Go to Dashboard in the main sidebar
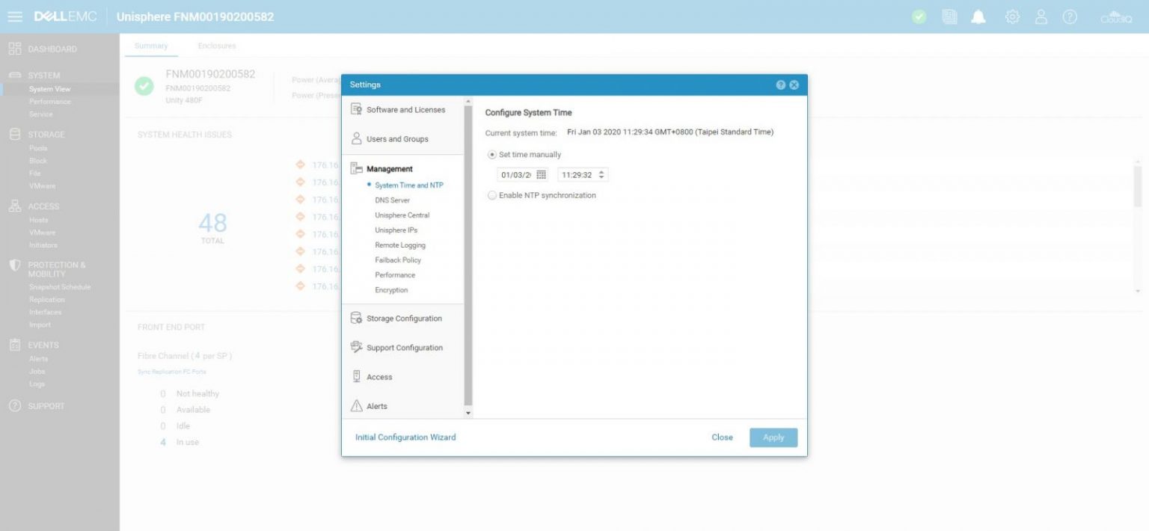This screenshot has width=1149, height=531. [52, 49]
